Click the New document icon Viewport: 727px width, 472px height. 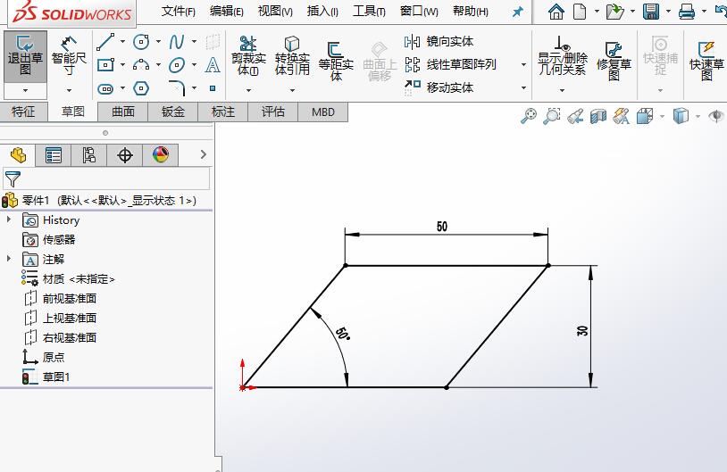coord(580,12)
